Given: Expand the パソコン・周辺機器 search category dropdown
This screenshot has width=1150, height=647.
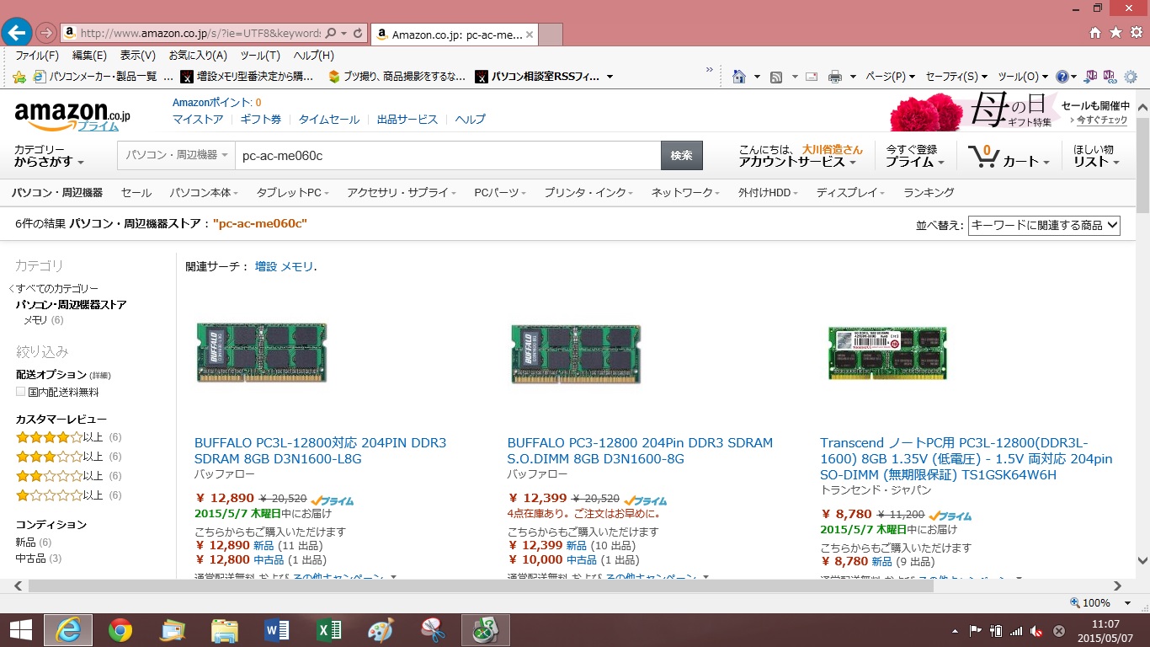Looking at the screenshot, I should coord(177,156).
